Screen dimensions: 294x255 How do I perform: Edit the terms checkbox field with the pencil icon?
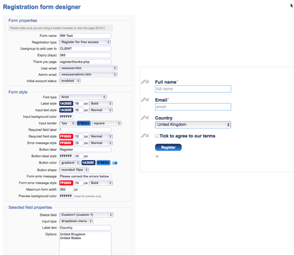[x=143, y=135]
